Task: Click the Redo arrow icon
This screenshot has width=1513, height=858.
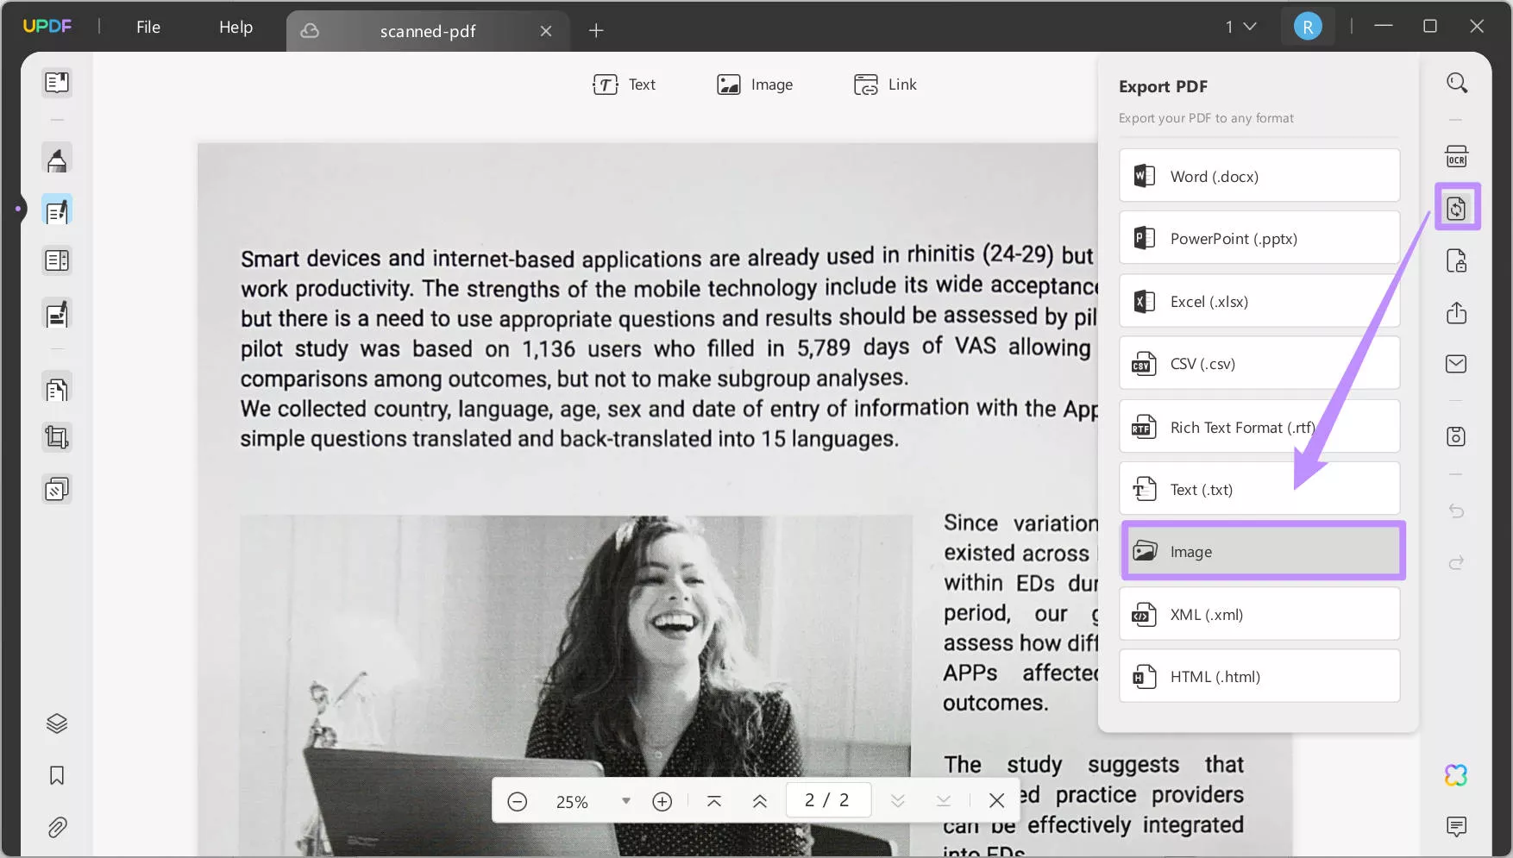Action: point(1457,563)
